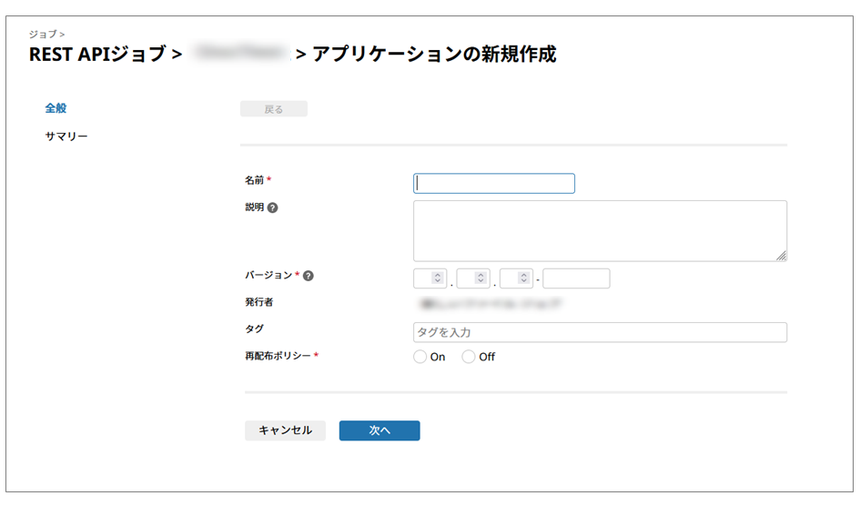Focus the 名前 text field
Viewport: 860px width, 516px height.
[494, 184]
